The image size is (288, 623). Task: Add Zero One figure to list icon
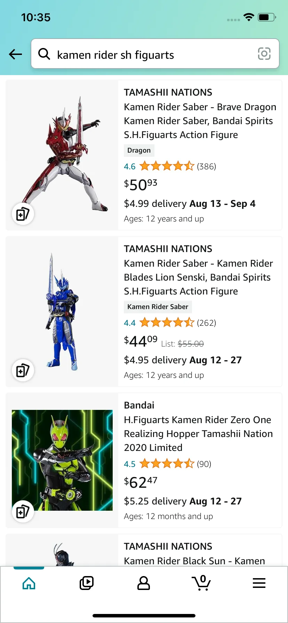[x=23, y=511]
